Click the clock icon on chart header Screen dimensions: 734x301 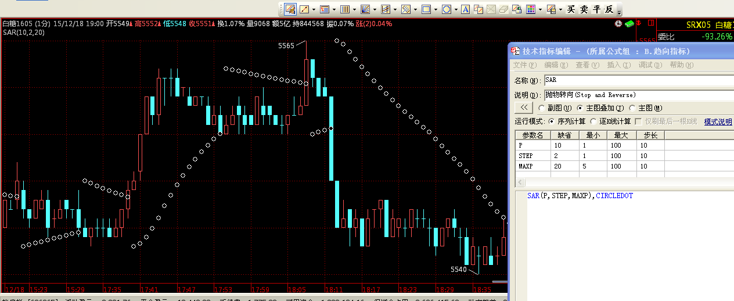pos(619,23)
